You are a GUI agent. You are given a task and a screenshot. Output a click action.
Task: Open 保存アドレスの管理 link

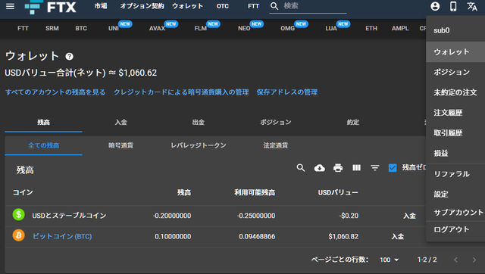tap(287, 92)
